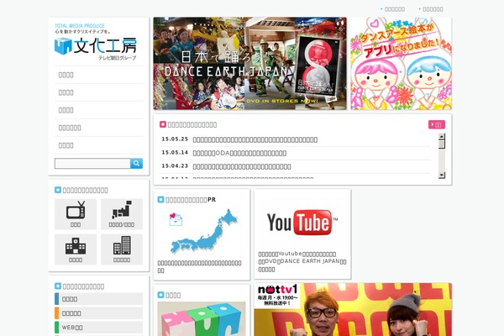The width and height of the screenshot is (504, 336).
Task: Open the news item dated 15.05.25
Action: (255, 139)
